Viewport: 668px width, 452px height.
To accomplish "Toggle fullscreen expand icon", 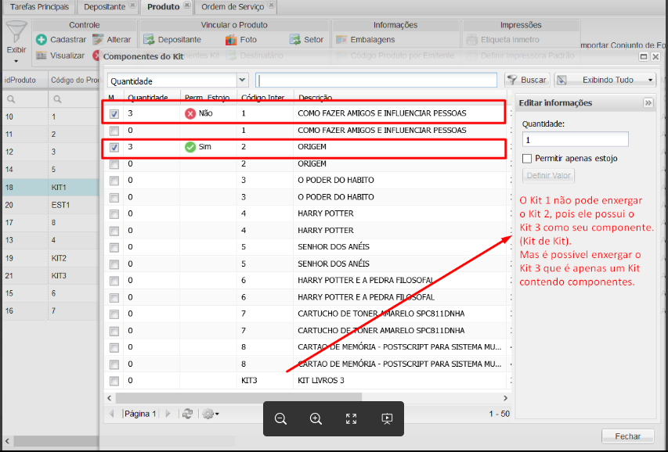I will (351, 419).
